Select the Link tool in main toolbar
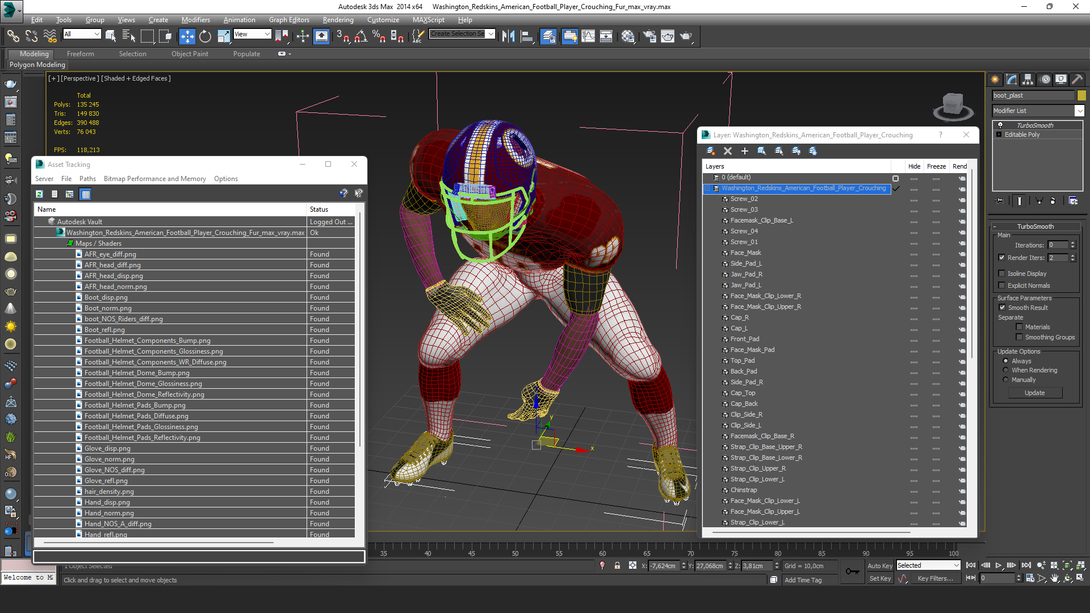This screenshot has height=613, width=1090. (x=12, y=36)
